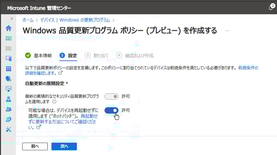Image resolution: width=277 pixels, height=155 pixels.
Task: Open notifications bell icon
Action: click(x=272, y=7)
